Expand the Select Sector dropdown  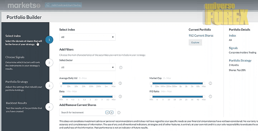pos(87,68)
